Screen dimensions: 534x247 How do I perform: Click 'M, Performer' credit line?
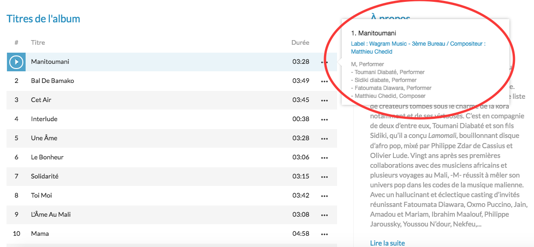click(x=367, y=64)
